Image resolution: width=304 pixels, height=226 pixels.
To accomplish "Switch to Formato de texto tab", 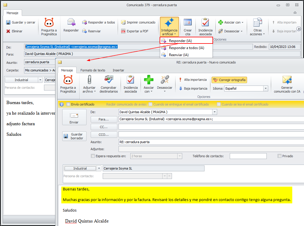I will click(93, 70).
